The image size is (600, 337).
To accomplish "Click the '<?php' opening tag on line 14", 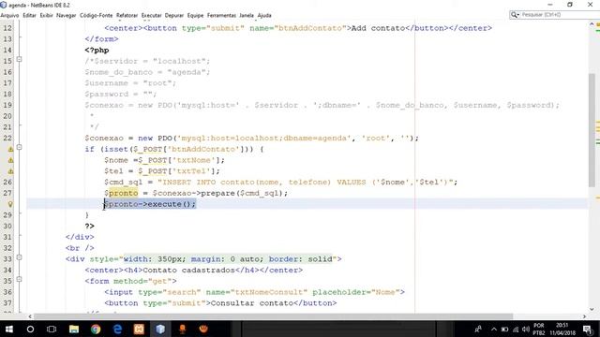I will click(97, 50).
